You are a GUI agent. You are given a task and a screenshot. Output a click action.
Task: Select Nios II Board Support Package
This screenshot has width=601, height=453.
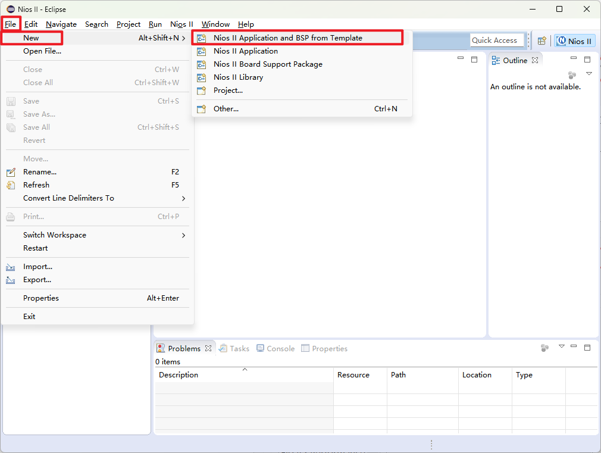[302, 64]
